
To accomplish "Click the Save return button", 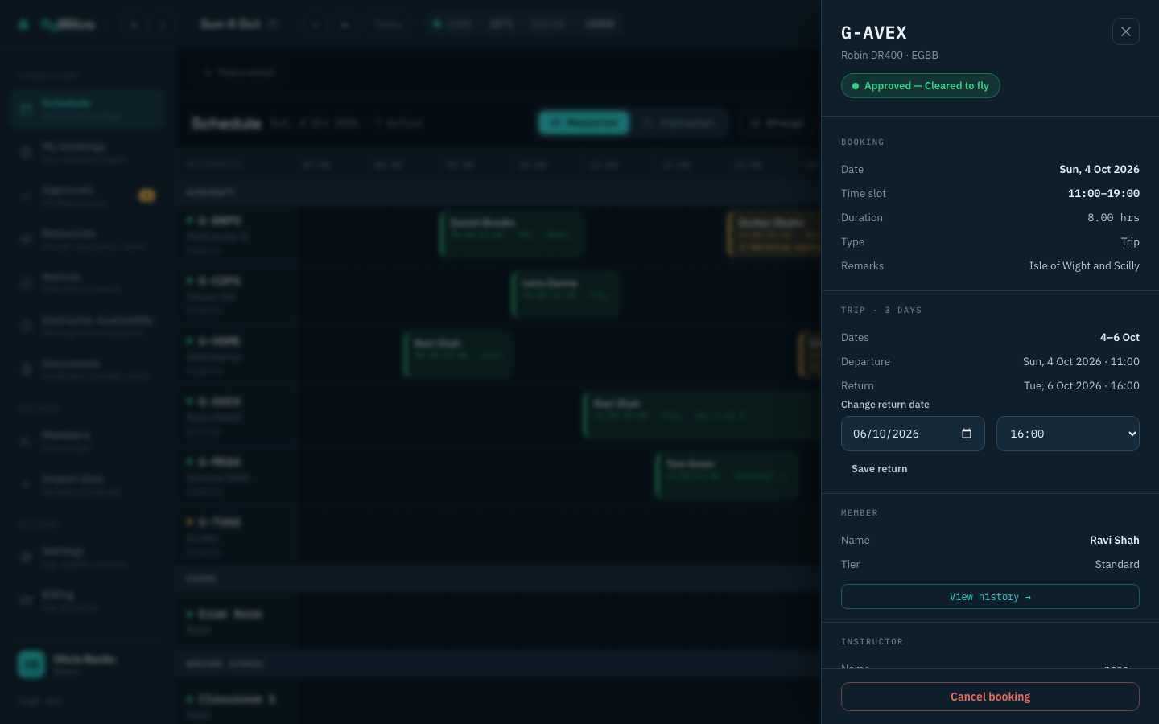I will tap(879, 469).
